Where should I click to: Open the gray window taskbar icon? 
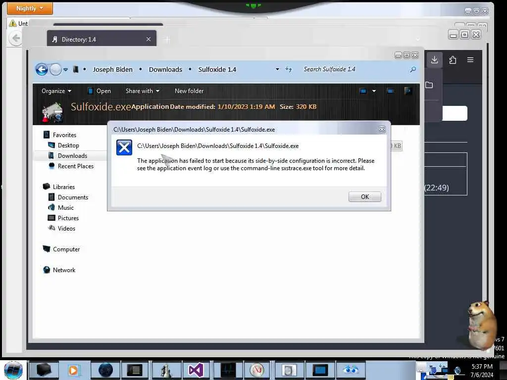(289, 370)
